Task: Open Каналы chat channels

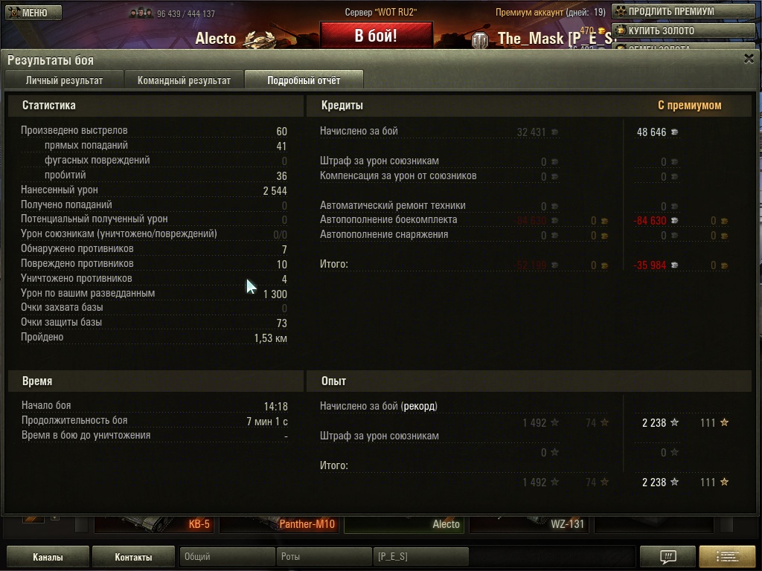Action: [48, 557]
